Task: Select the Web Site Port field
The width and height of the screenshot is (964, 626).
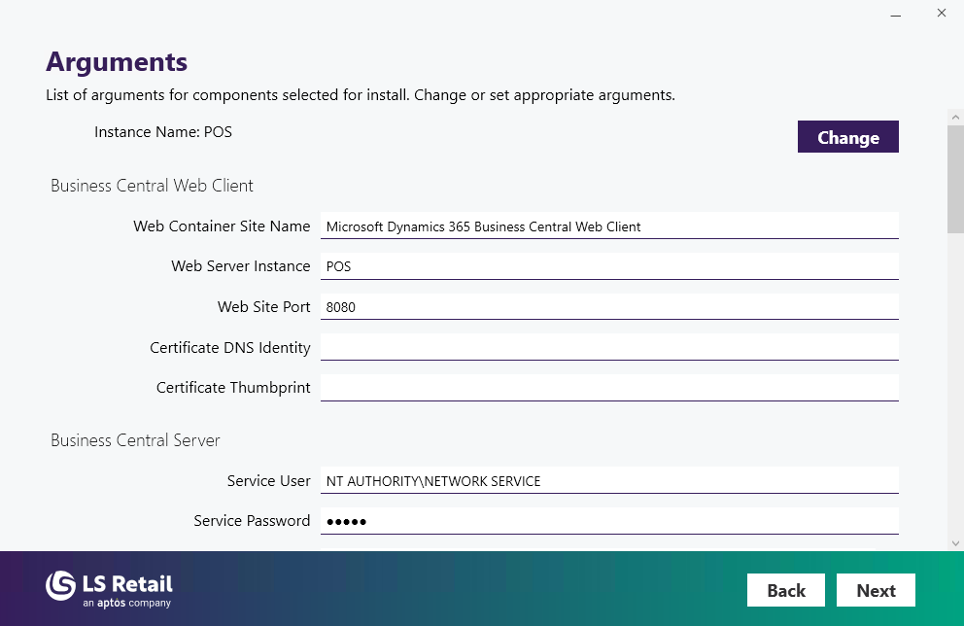Action: point(609,307)
